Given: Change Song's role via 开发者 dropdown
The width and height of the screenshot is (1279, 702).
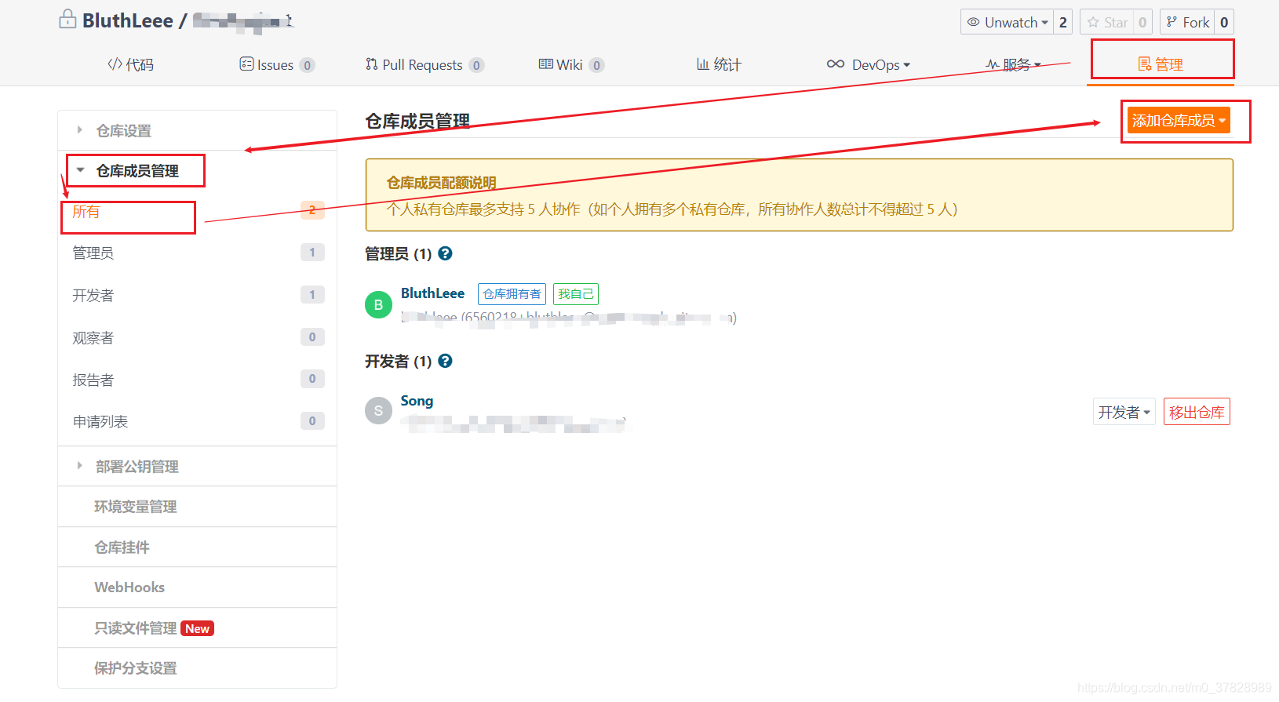Looking at the screenshot, I should (1124, 412).
